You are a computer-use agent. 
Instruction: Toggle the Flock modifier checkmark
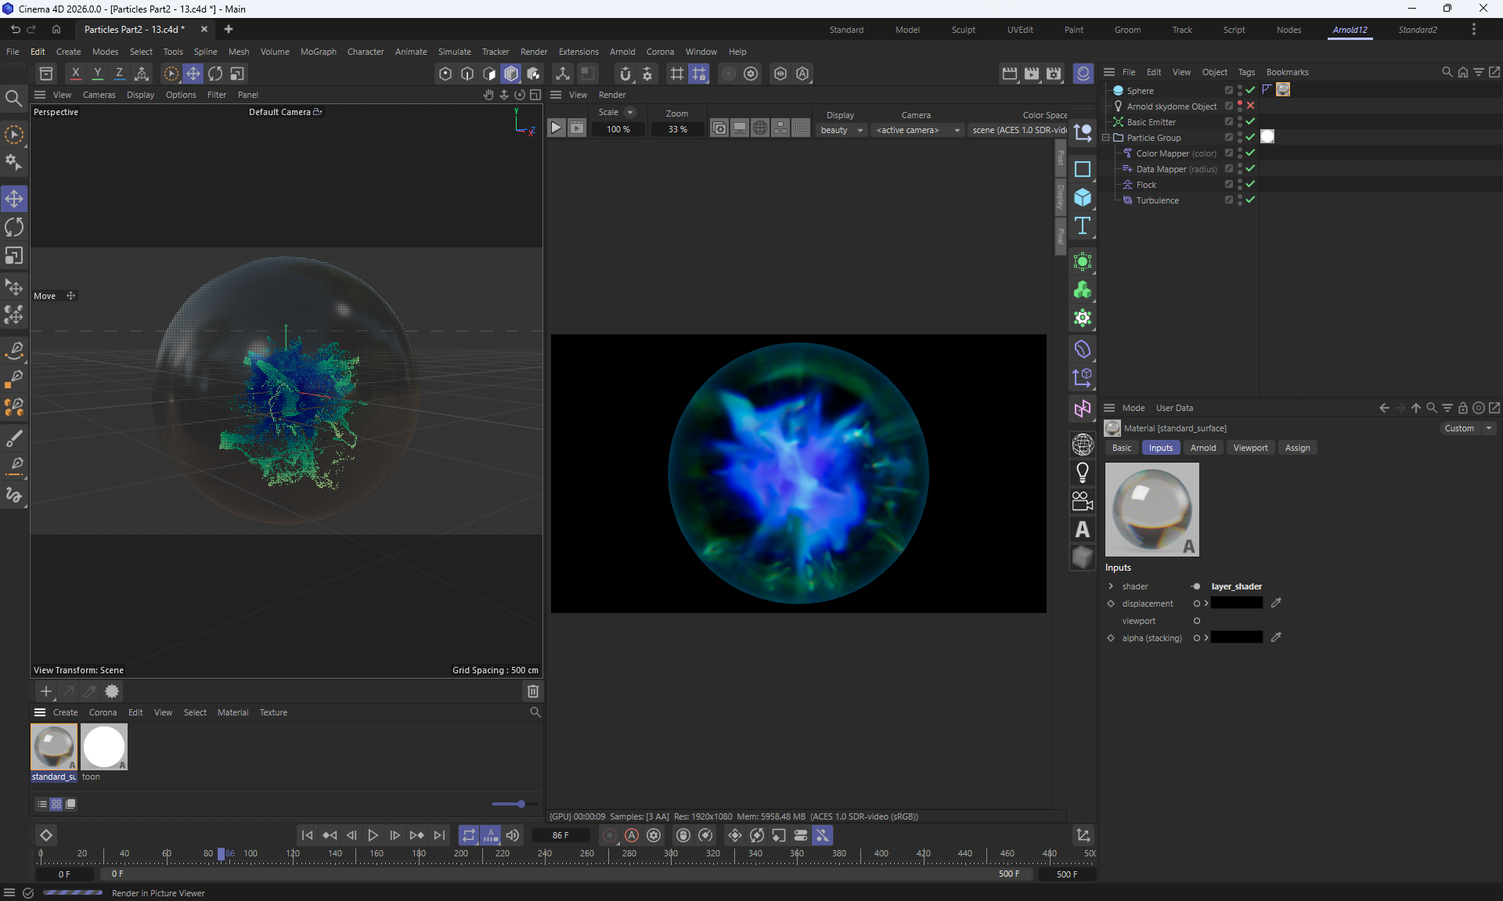pos(1250,184)
